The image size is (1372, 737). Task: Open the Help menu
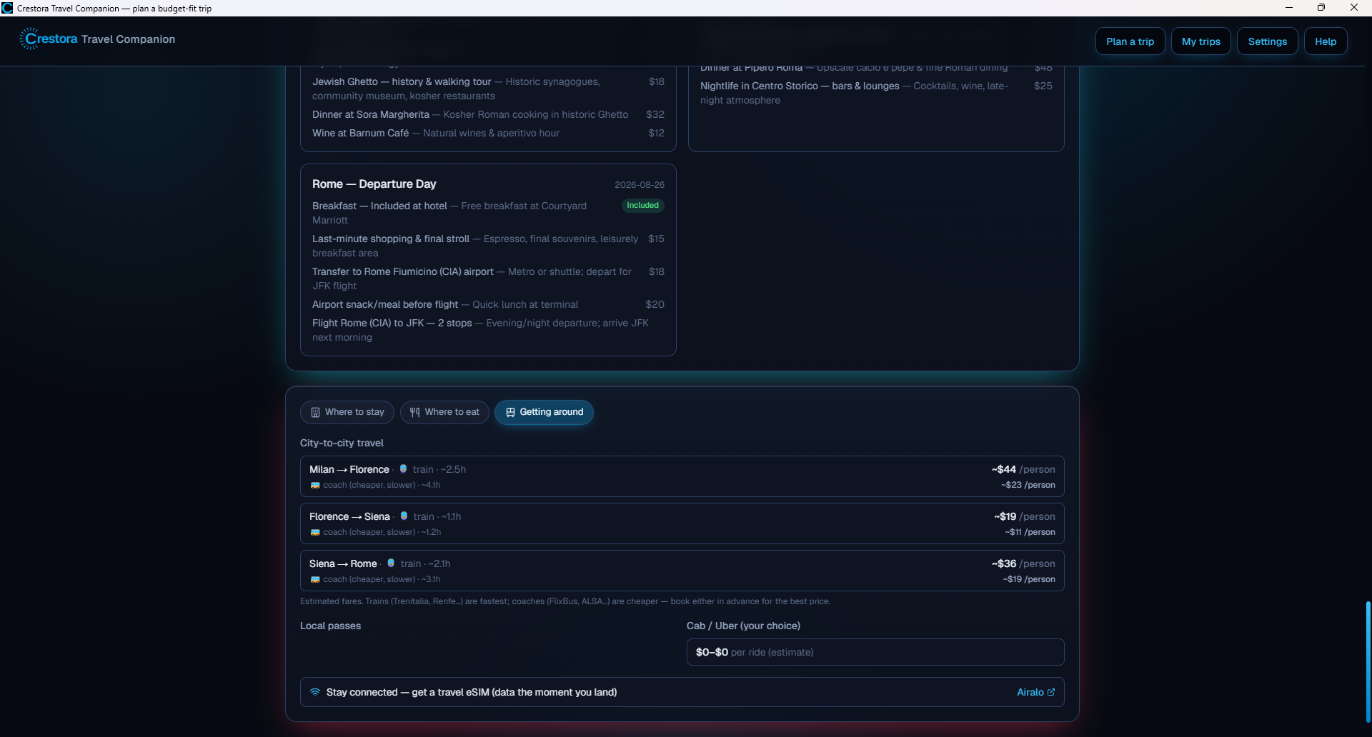(1326, 41)
